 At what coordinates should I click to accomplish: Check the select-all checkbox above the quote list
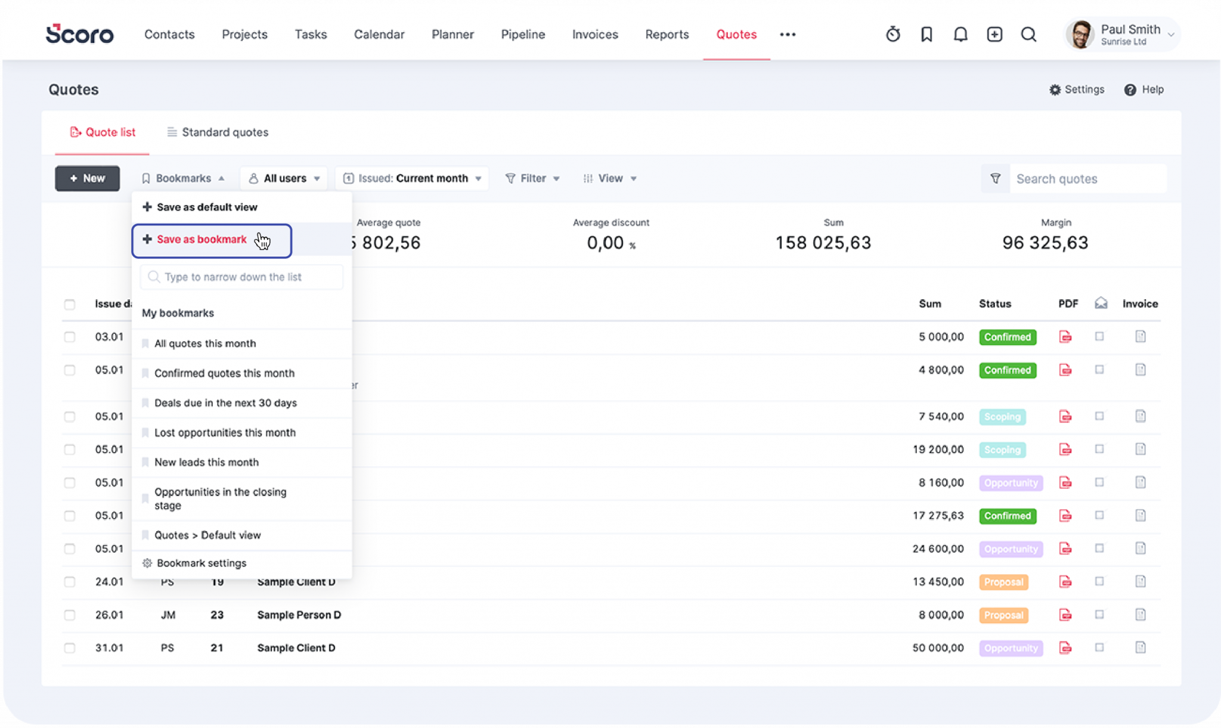tap(70, 304)
